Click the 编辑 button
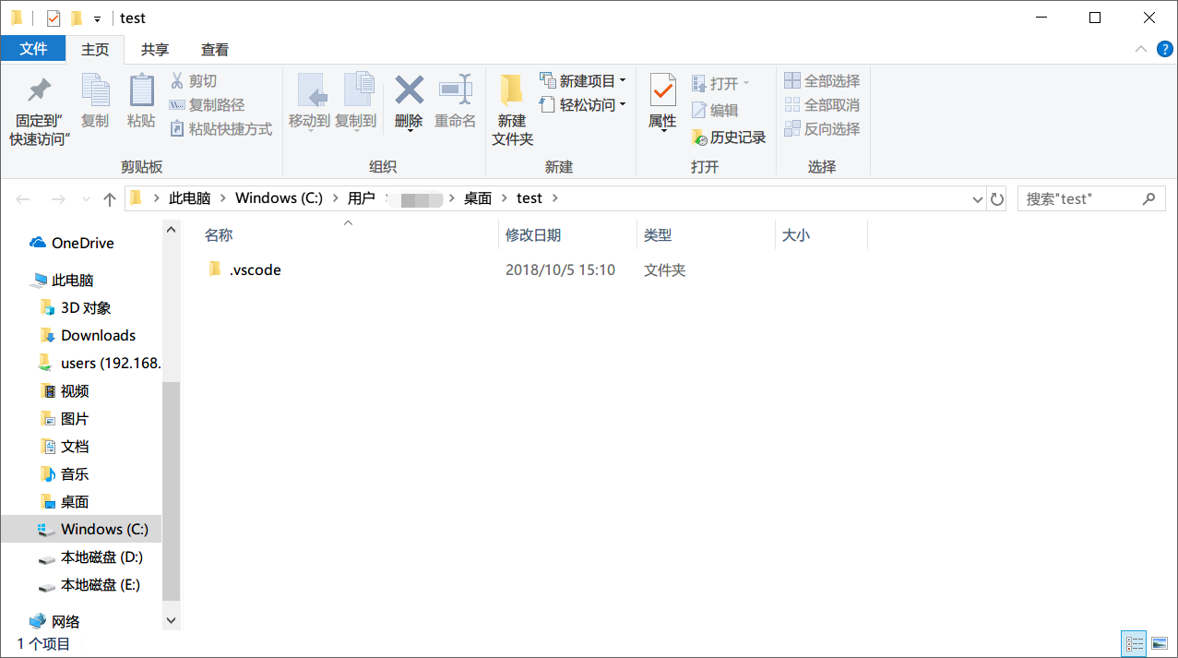The height and width of the screenshot is (658, 1178). tap(715, 111)
